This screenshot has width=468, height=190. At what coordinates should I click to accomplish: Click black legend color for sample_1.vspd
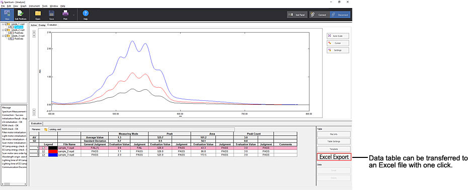[x=53, y=148]
